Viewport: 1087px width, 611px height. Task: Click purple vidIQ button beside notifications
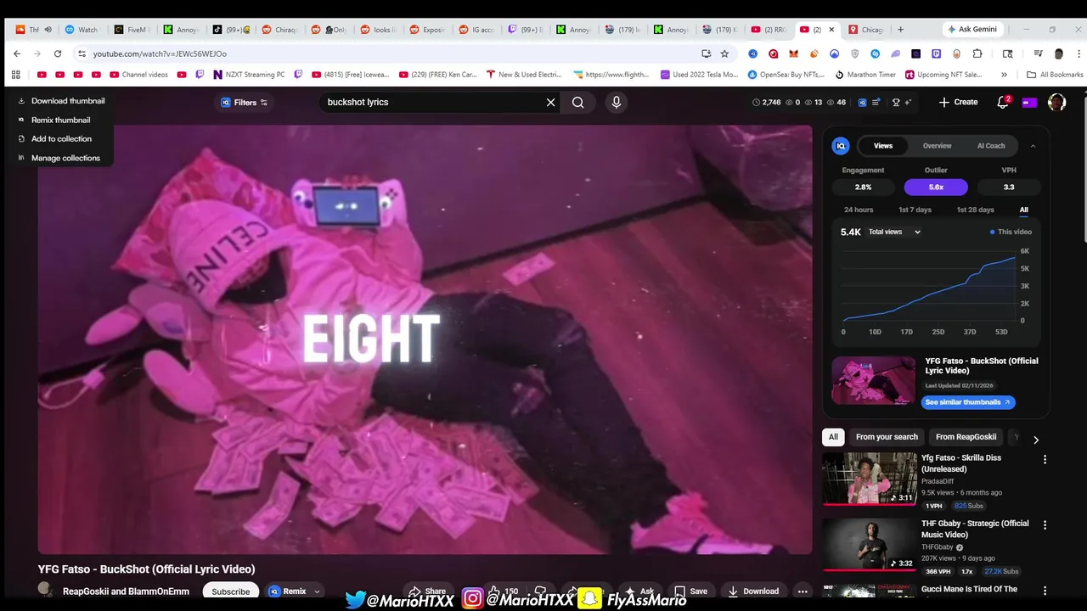tap(1029, 103)
